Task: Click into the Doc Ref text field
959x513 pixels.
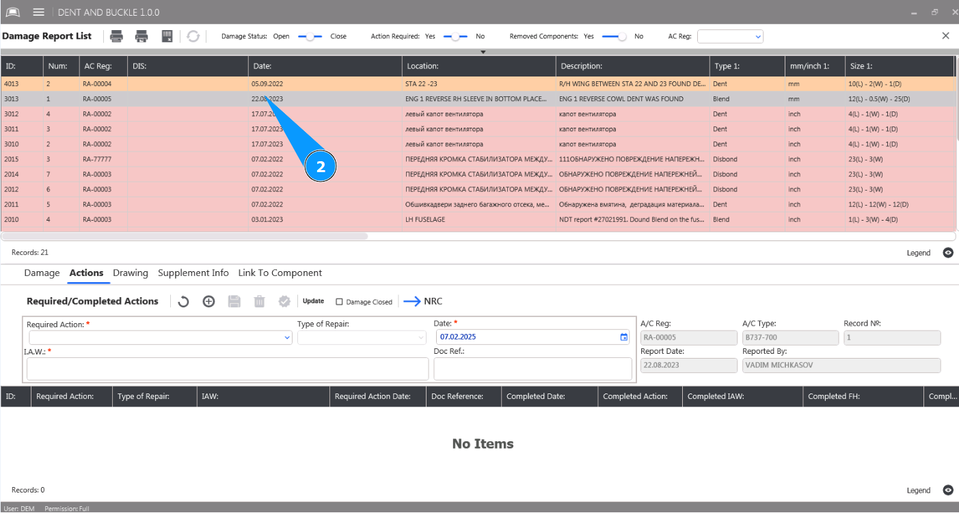Action: pos(532,369)
